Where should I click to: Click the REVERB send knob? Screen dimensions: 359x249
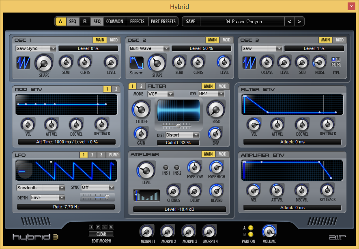[x=216, y=191]
